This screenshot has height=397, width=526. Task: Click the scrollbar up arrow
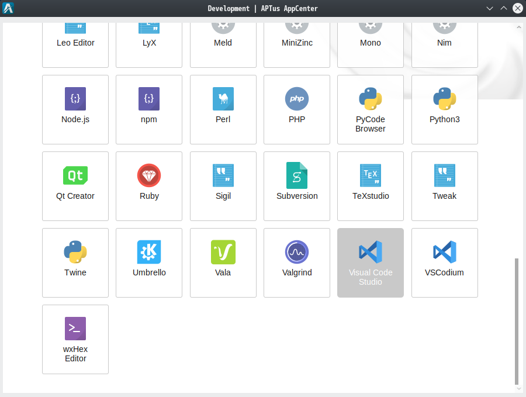518,27
